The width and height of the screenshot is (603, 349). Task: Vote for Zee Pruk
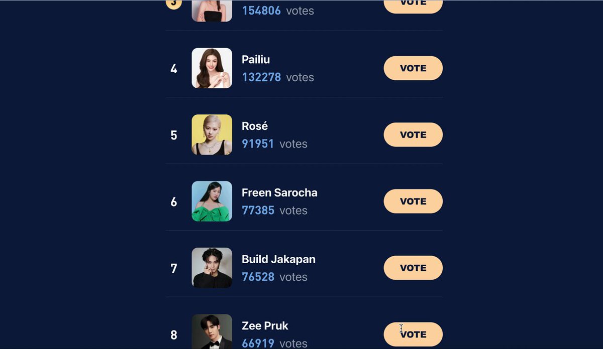(413, 334)
